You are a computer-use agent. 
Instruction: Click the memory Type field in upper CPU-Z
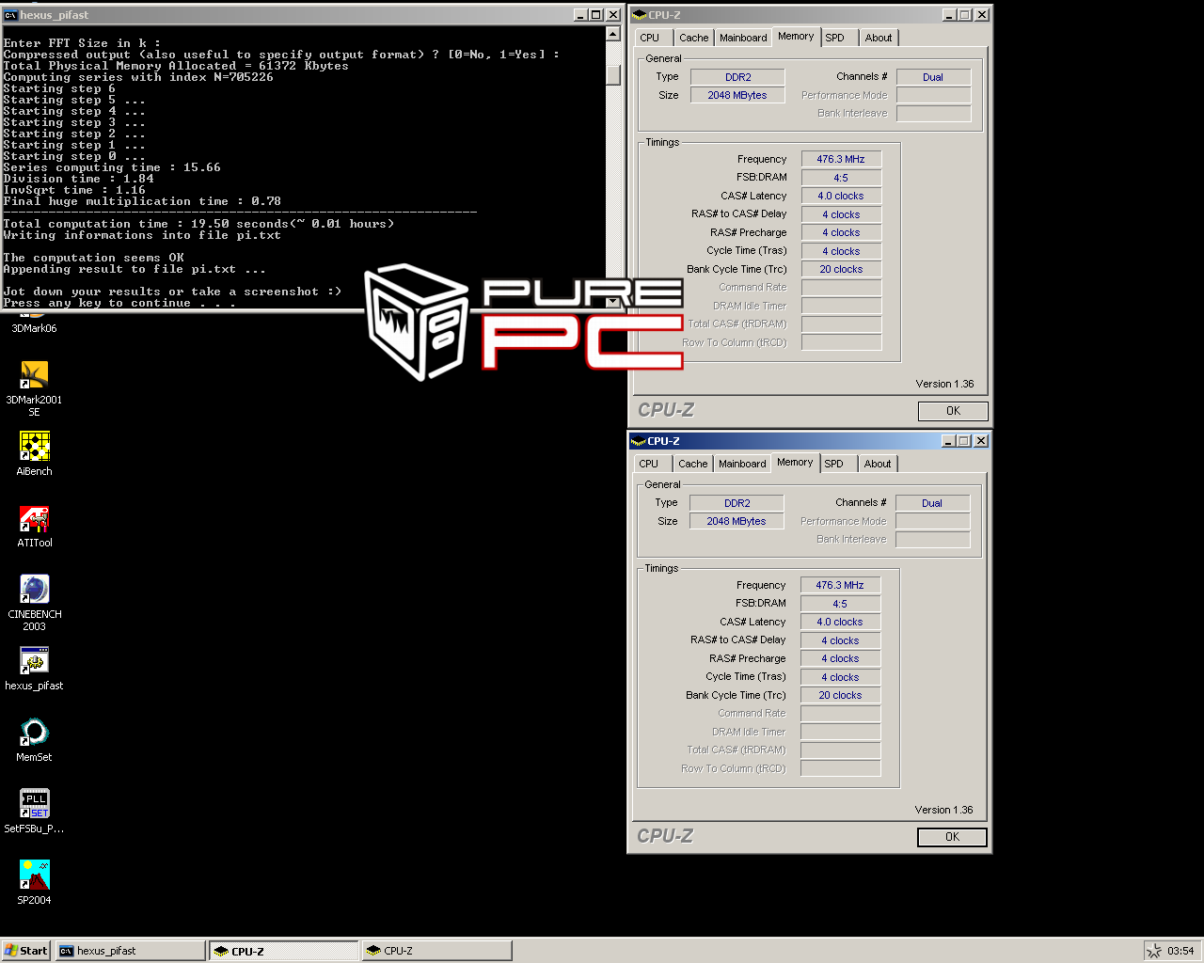coord(737,77)
